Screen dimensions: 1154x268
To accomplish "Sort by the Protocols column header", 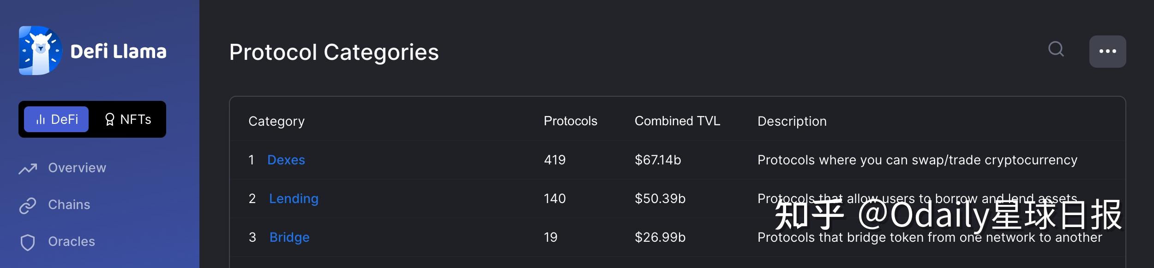I will (570, 121).
